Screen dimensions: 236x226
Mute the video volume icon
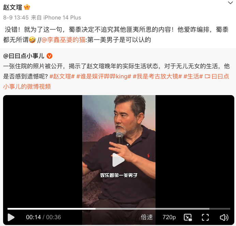tap(224, 217)
